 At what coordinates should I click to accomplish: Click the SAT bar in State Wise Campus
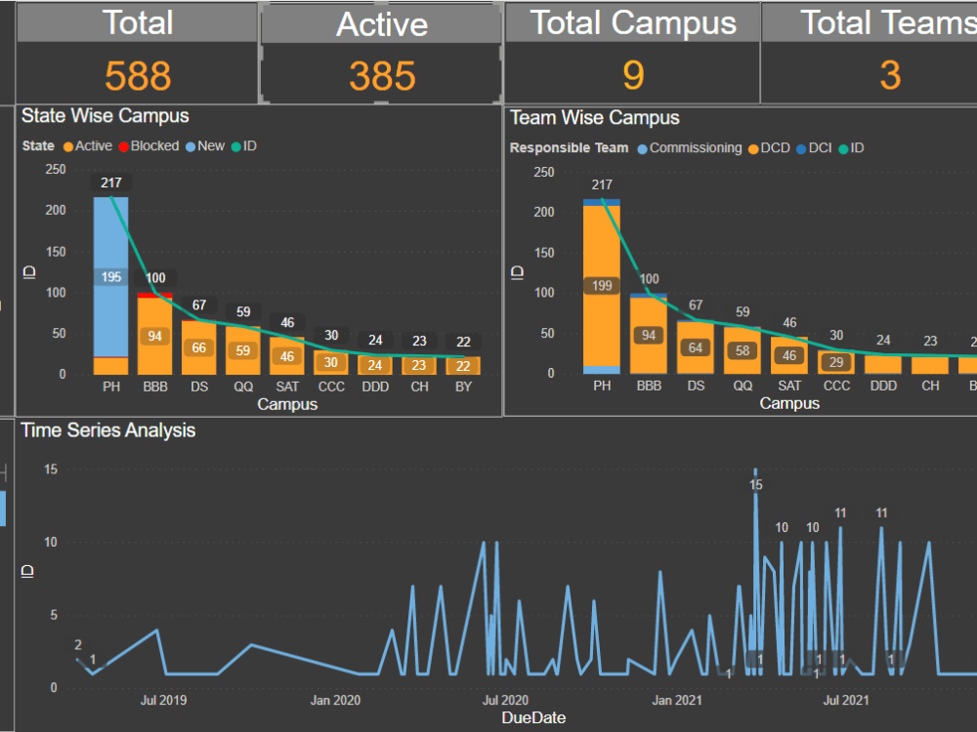pos(286,356)
